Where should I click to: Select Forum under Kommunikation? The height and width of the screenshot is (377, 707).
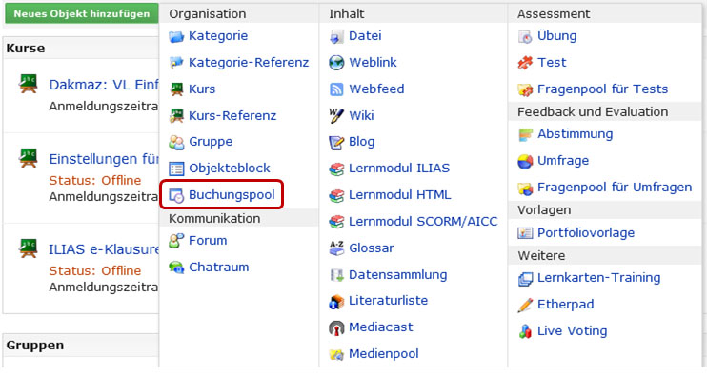tap(208, 241)
